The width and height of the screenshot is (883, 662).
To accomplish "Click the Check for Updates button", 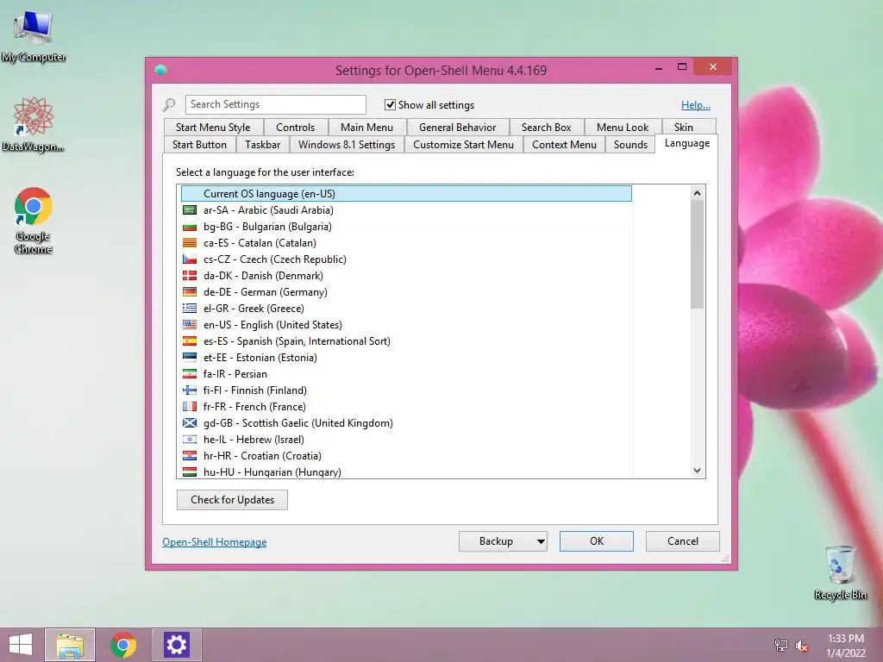I will (x=232, y=500).
